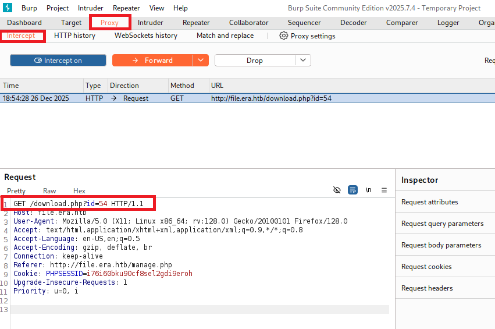Toggle line wrap icon in Request editor
This screenshot has width=495, height=329.
352,190
